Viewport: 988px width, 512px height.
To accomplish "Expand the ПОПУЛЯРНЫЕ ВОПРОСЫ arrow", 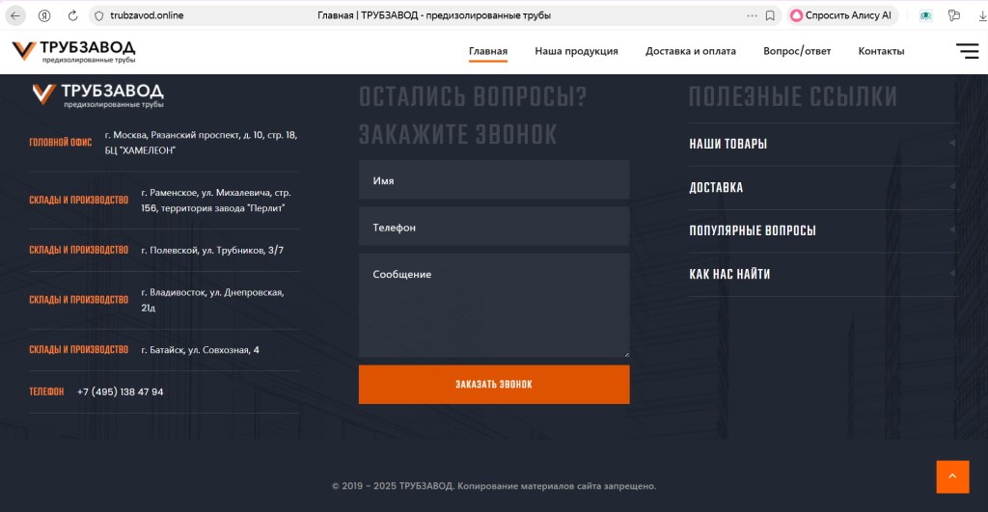I will coord(951,230).
